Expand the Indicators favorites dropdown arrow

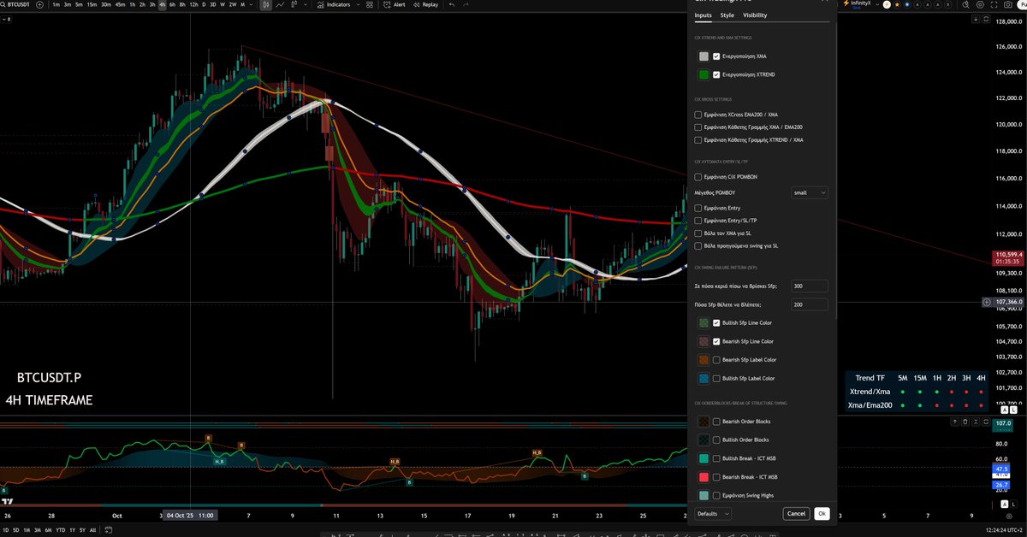click(x=358, y=5)
